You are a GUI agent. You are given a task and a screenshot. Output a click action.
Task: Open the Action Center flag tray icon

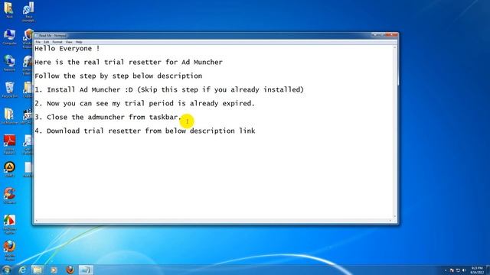click(x=452, y=270)
